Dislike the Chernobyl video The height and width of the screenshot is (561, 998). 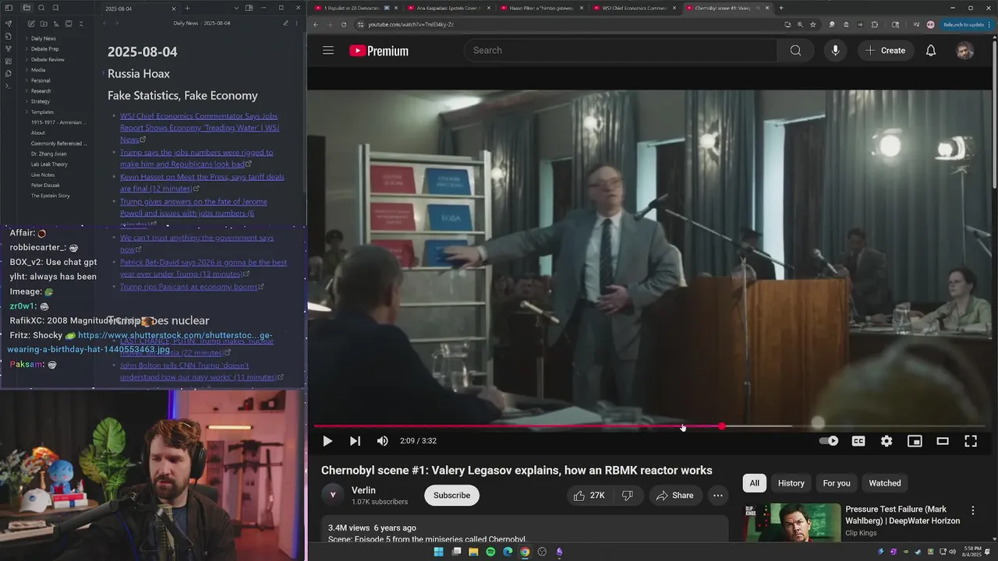click(x=627, y=496)
